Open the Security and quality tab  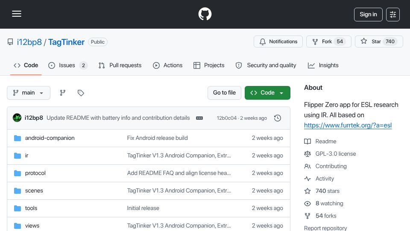(266, 65)
